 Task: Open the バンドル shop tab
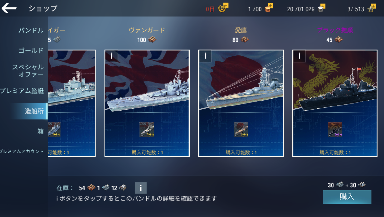point(31,31)
